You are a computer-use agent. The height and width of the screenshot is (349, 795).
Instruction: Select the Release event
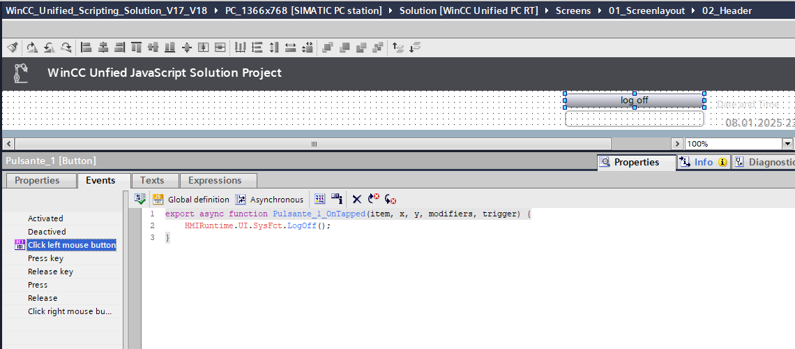pos(43,298)
